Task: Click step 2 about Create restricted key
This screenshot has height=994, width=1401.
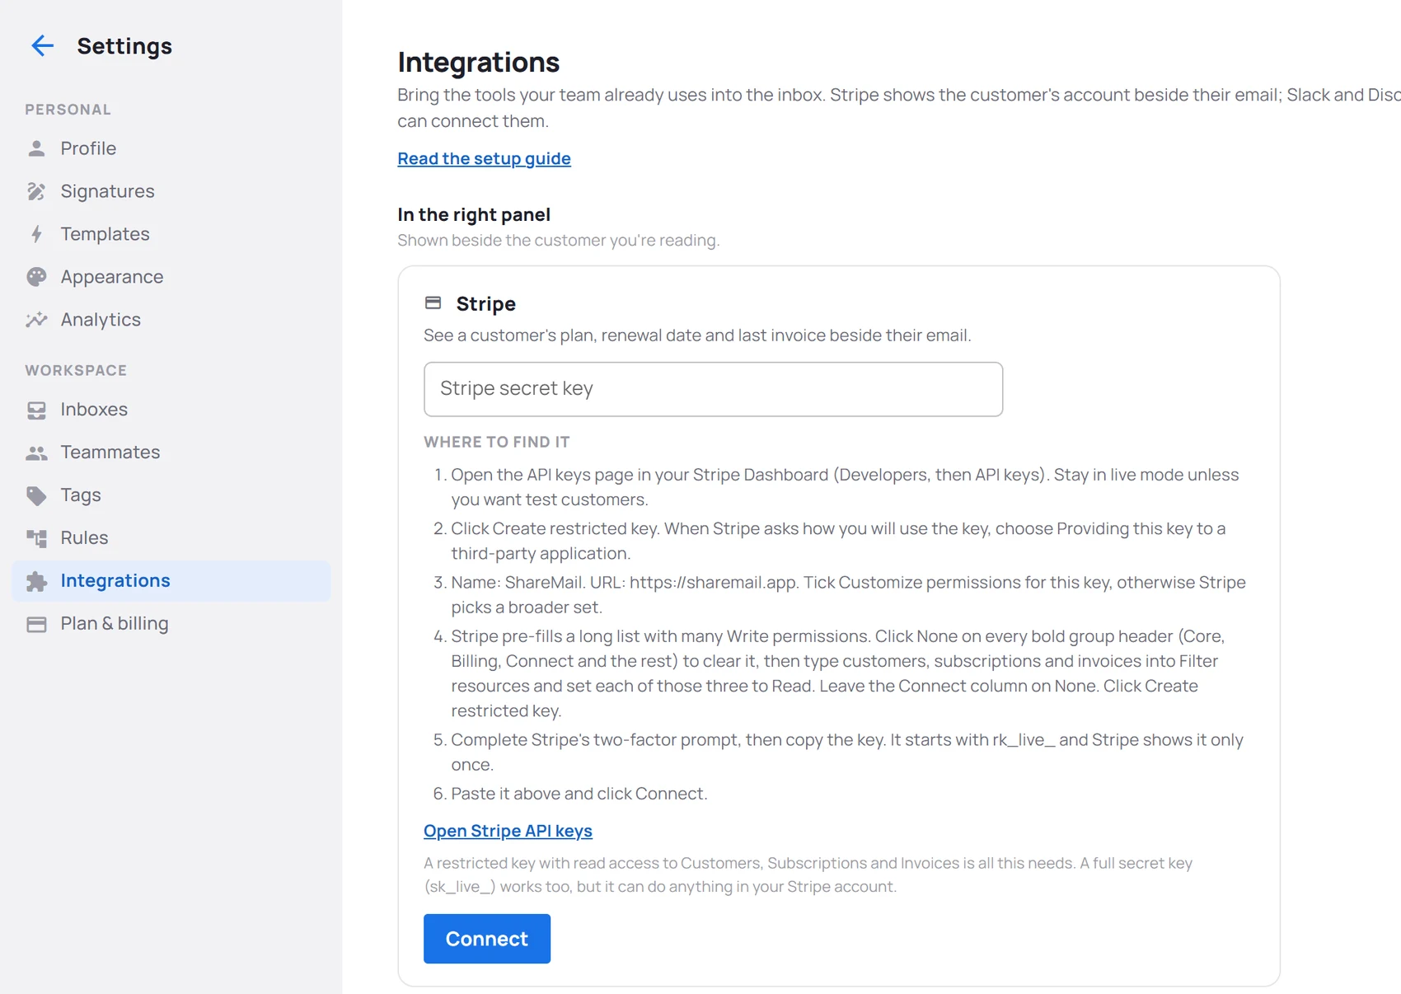Action: tap(838, 541)
